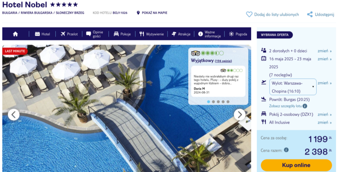The height and width of the screenshot is (172, 340).
Task: Click the Kup online button
Action: click(x=296, y=165)
